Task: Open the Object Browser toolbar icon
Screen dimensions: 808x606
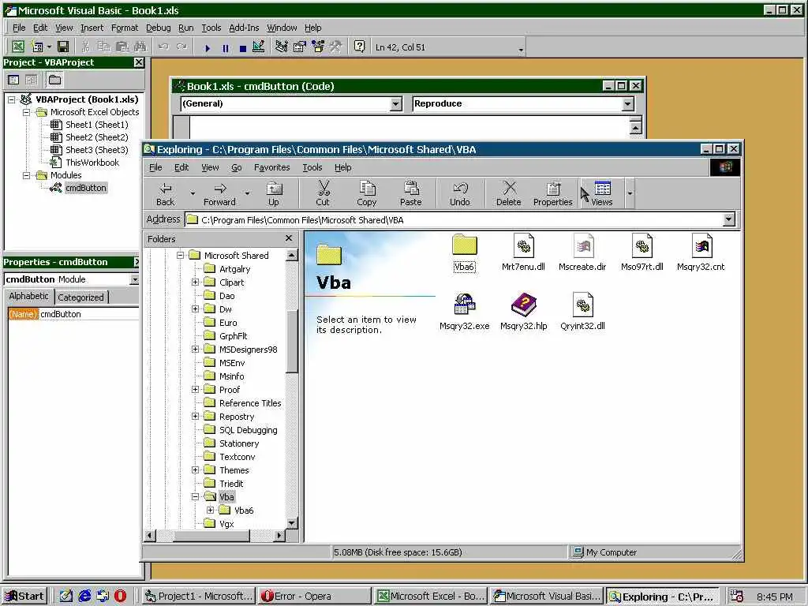Action: (x=318, y=47)
